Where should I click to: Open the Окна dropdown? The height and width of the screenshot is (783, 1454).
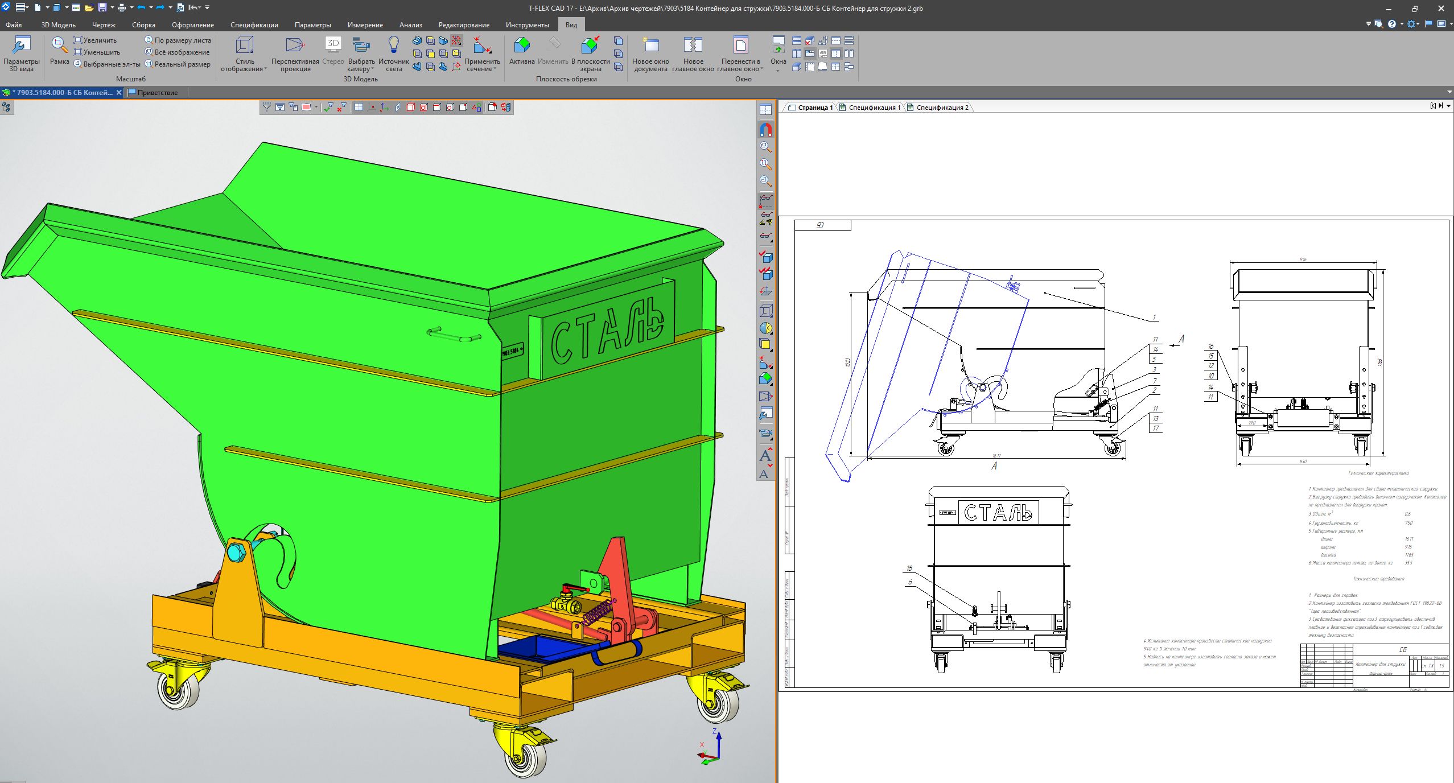coord(778,69)
